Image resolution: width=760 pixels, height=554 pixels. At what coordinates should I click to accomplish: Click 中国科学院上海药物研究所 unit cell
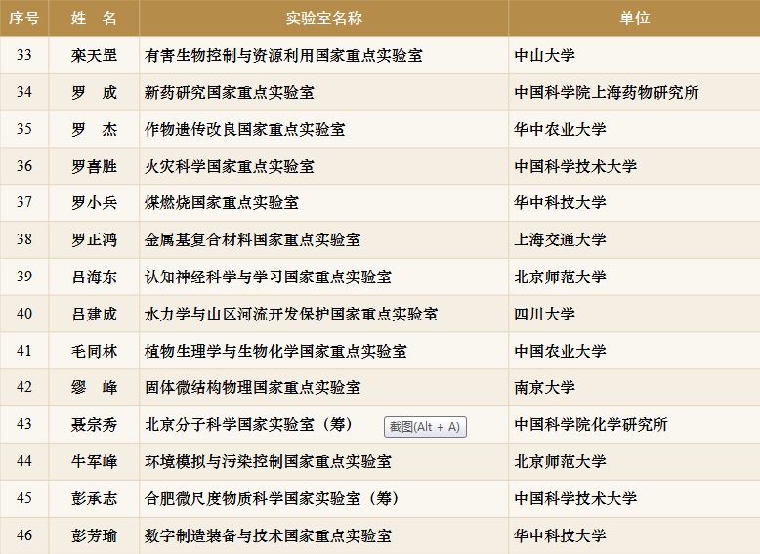click(607, 93)
